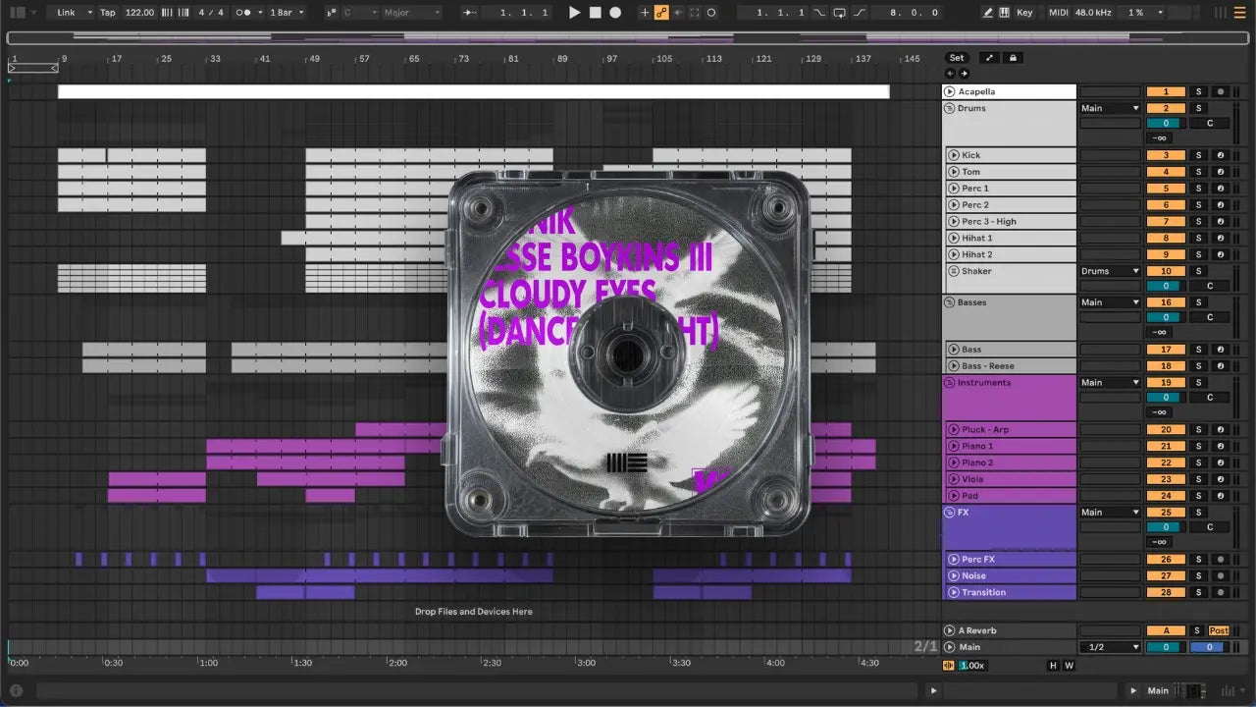Image resolution: width=1256 pixels, height=707 pixels.
Task: Toggle the Loop switch
Action: tap(840, 13)
